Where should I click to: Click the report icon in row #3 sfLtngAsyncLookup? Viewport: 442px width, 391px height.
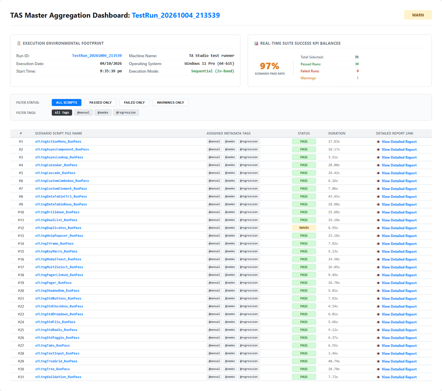(x=378, y=158)
